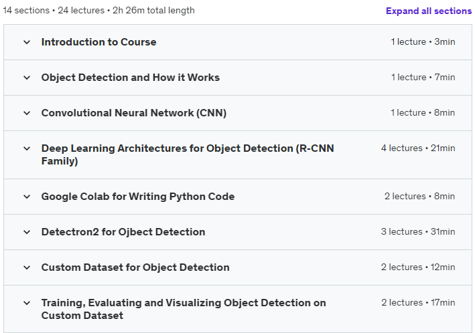Screen dimensions: 475x333
Task: Click the '4 lectures • 21min' label
Action: click(418, 148)
